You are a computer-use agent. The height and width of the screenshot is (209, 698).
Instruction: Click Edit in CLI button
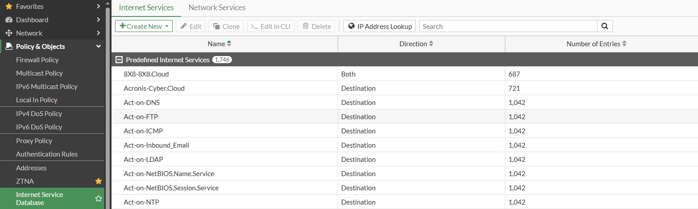[x=271, y=26]
